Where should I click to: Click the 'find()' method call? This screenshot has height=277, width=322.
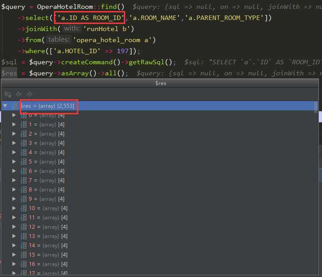pyautogui.click(x=112, y=7)
